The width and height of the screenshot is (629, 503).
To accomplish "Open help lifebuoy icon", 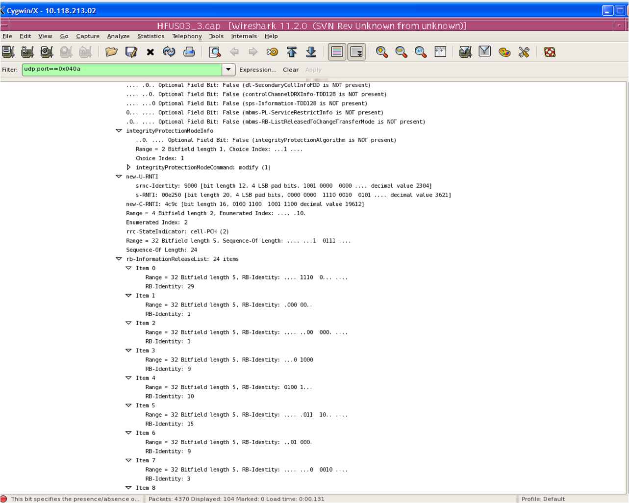I will 549,52.
